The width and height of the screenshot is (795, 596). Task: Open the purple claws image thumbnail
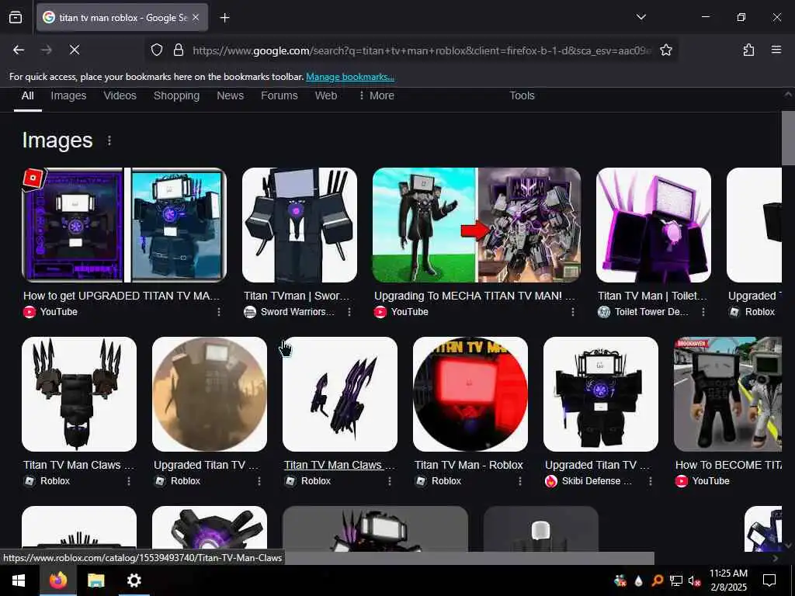tap(340, 394)
